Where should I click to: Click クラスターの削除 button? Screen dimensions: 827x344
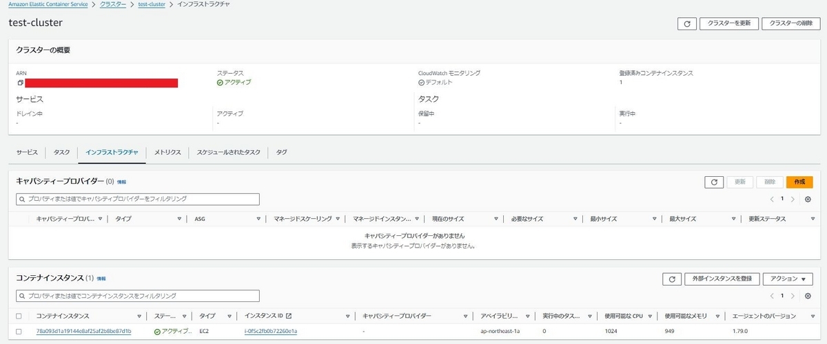pos(791,23)
